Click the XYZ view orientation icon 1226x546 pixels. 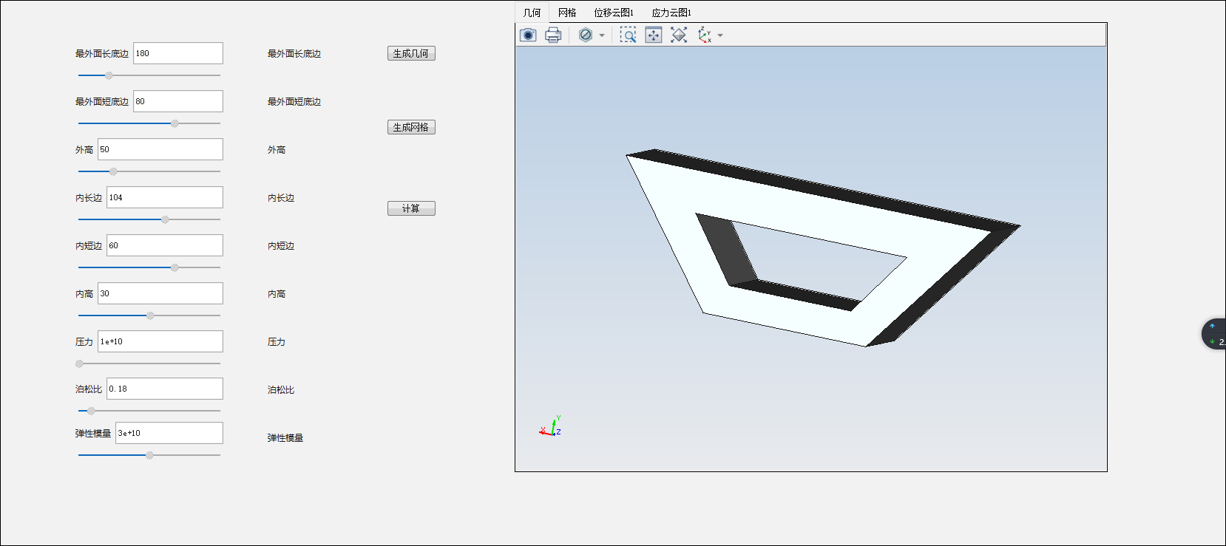705,35
